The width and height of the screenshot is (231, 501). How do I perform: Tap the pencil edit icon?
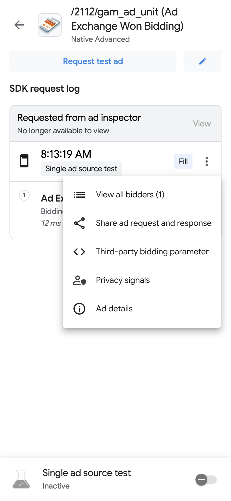pyautogui.click(x=203, y=61)
